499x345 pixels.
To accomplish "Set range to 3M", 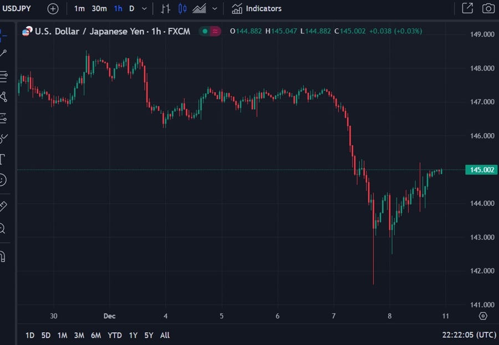I will [x=79, y=336].
